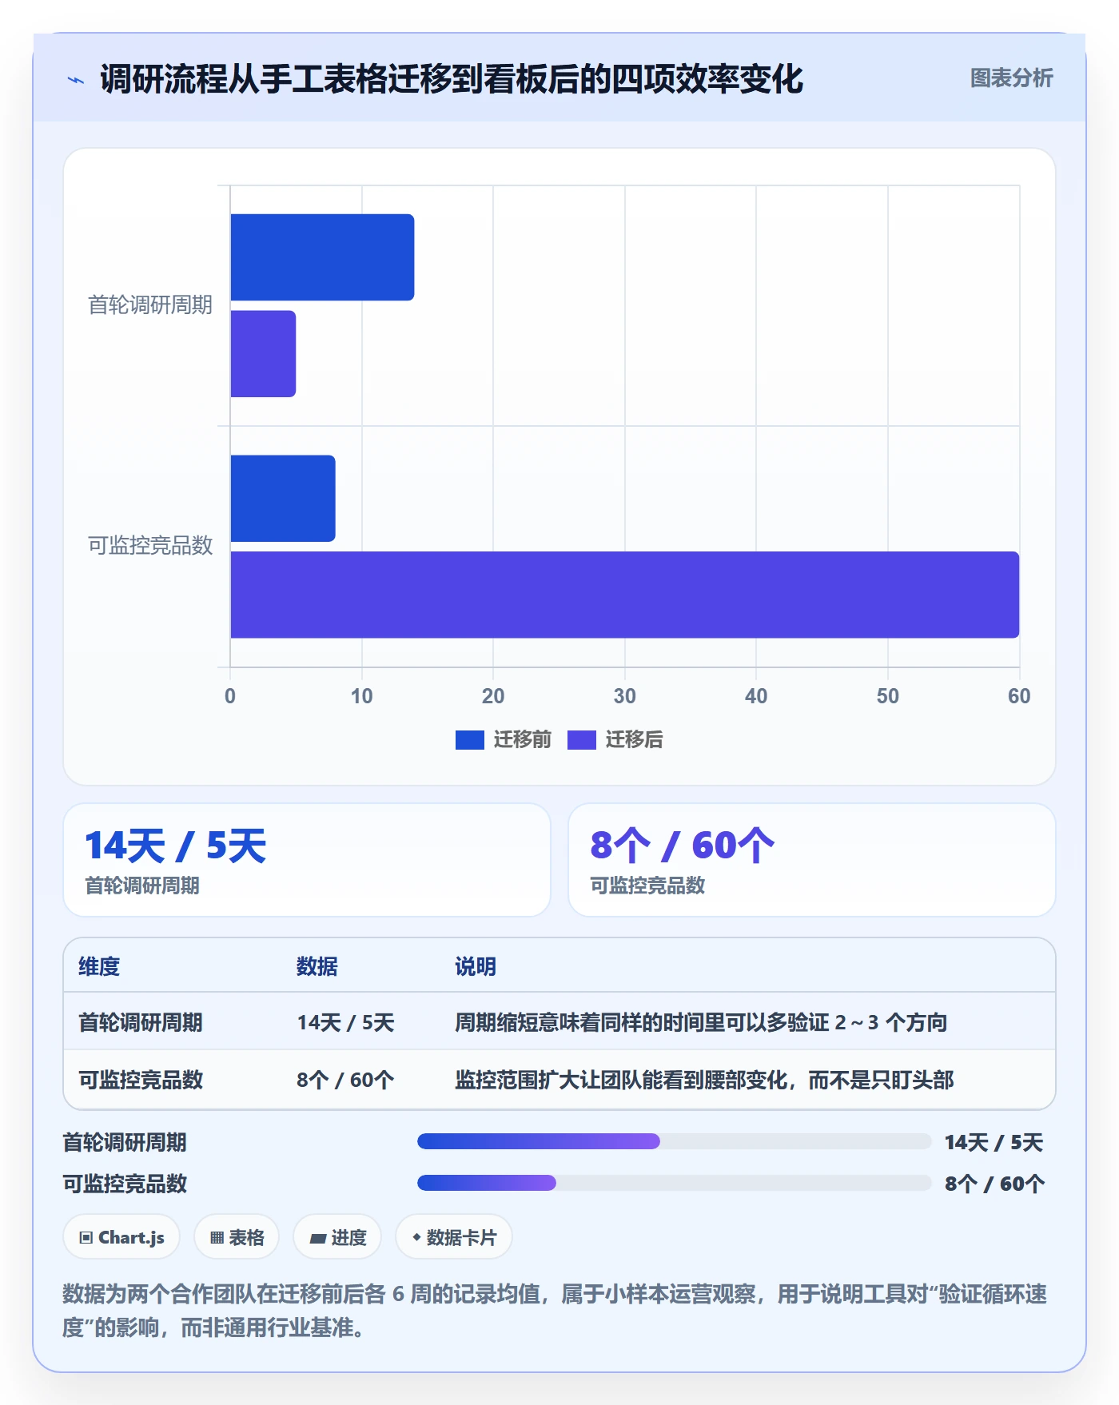
Task: Click the y-axis label 首轮调研周期 on chart
Action: (150, 305)
